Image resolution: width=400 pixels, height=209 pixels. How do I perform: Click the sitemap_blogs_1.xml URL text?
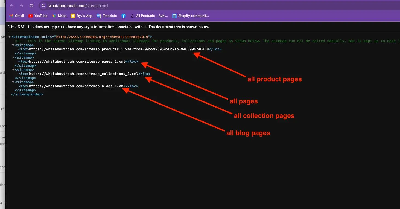77,86
